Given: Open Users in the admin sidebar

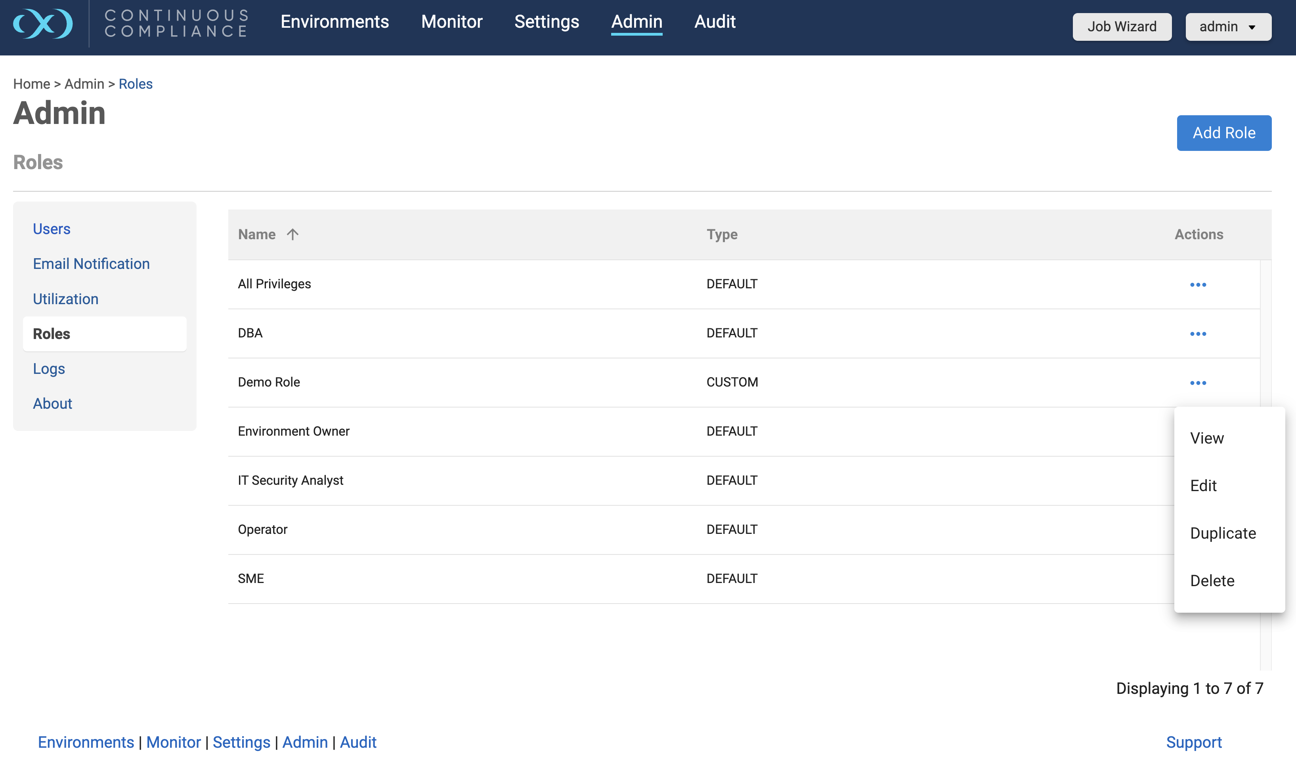Looking at the screenshot, I should [52, 229].
